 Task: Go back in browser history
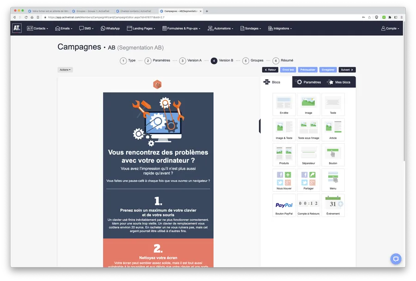[14, 17]
